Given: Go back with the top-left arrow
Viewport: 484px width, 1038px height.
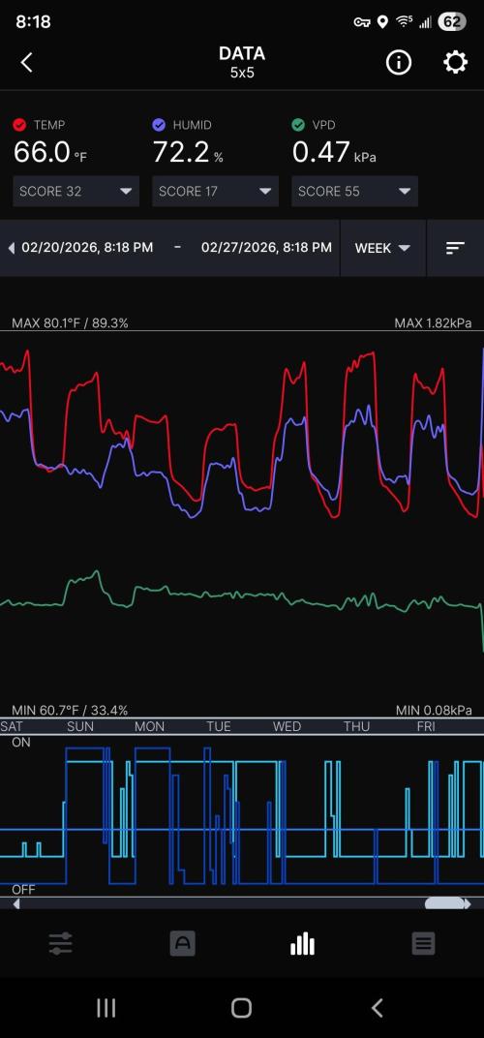Looking at the screenshot, I should point(26,63).
